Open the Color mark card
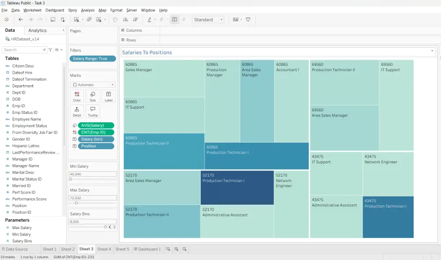Image resolution: width=441 pixels, height=260 pixels. [x=77, y=97]
